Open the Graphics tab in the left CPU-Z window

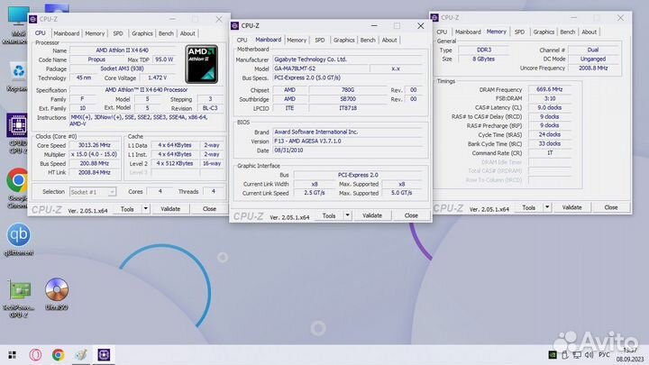pos(142,33)
